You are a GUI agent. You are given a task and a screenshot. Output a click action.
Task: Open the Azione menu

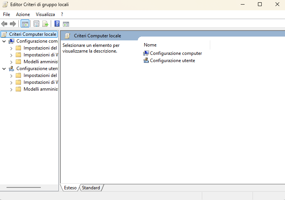pyautogui.click(x=23, y=14)
